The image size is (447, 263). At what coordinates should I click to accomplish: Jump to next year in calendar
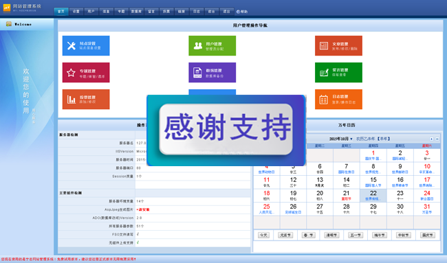pos(437,139)
